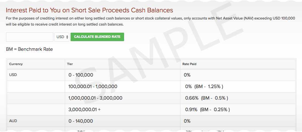Click the 1,000,000.01 - 3,000,000 tier cell
Image resolution: width=302 pixels, height=132 pixels.
(95, 98)
